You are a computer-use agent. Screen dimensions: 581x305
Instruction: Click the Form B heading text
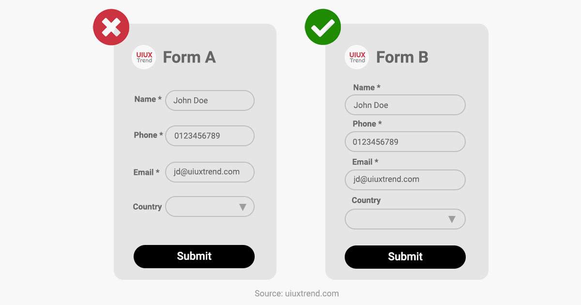tap(402, 57)
